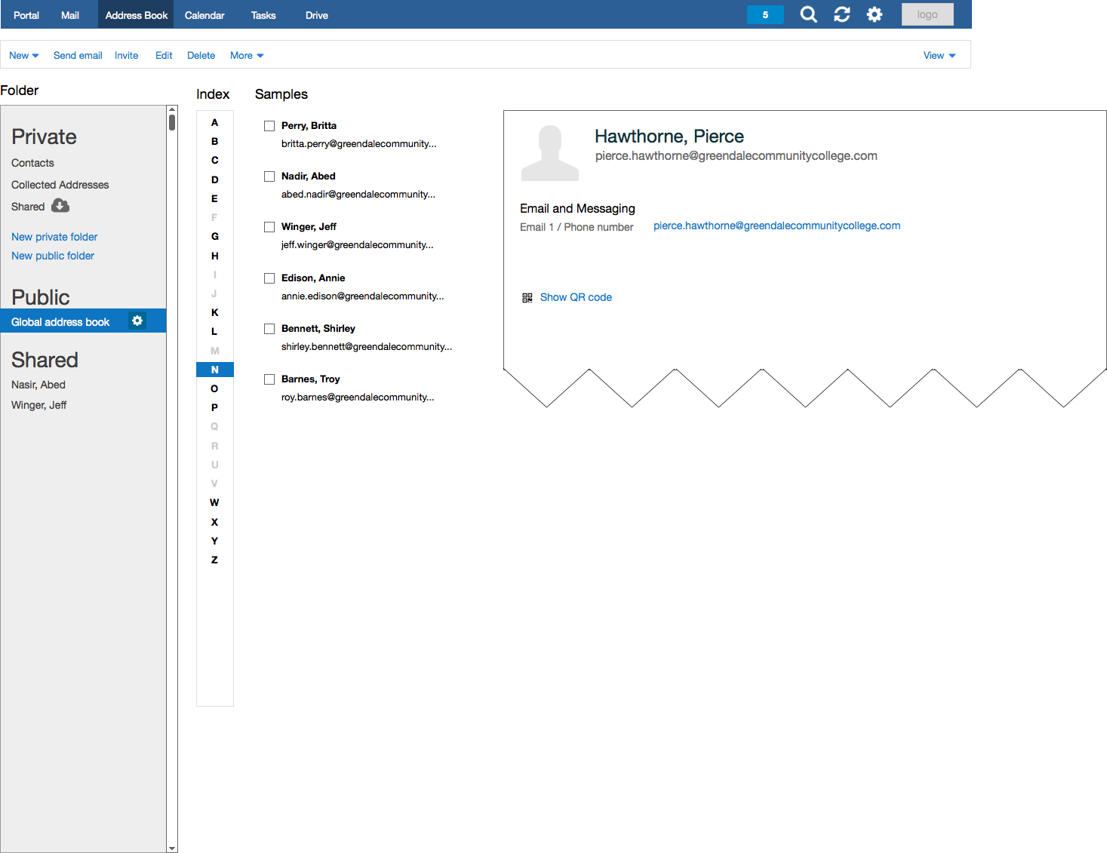Switch to the Mail tab
1107x853 pixels.
pos(70,15)
